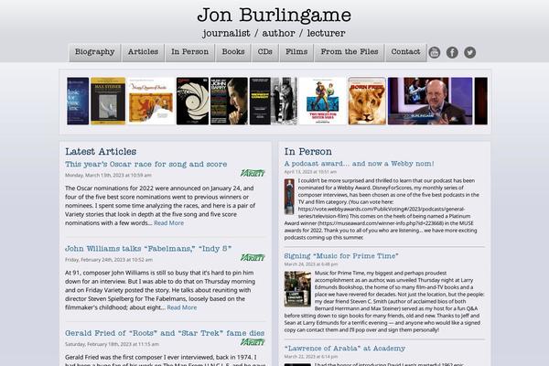
Task: Select the black-and-white photo cover thumbnail
Action: [x=273, y=101]
